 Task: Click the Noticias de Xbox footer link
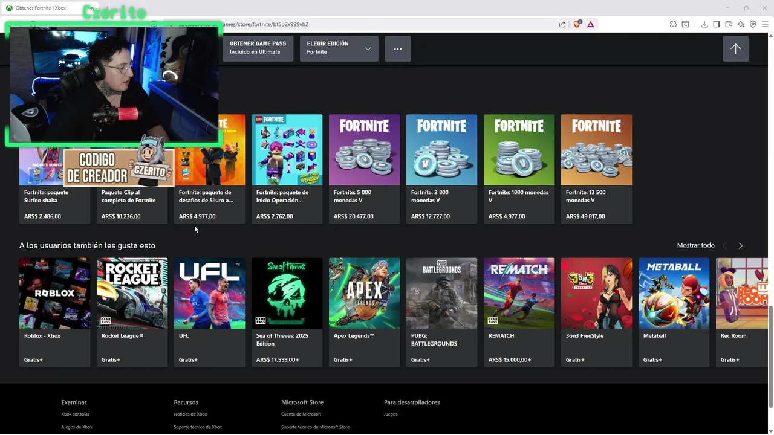coord(190,414)
